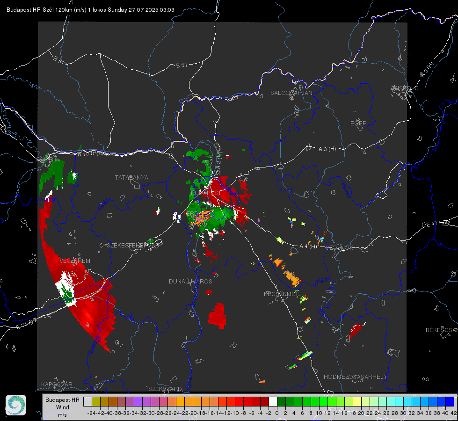
Task: Click the orange echo patch north of Kecskemét
Action: [x=291, y=277]
